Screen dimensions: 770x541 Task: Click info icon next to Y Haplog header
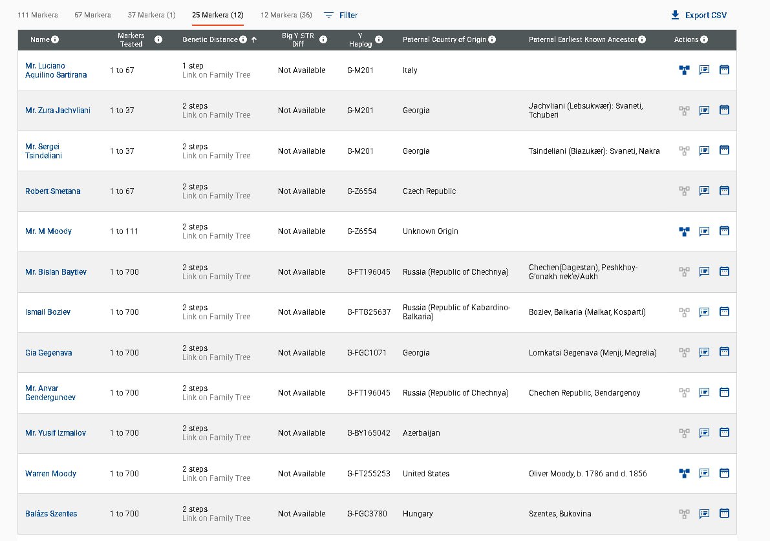379,39
